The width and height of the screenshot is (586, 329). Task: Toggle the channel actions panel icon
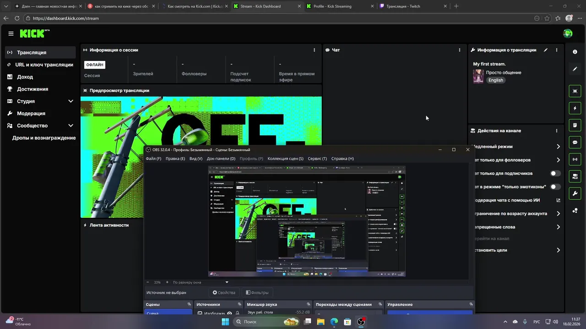[575, 176]
